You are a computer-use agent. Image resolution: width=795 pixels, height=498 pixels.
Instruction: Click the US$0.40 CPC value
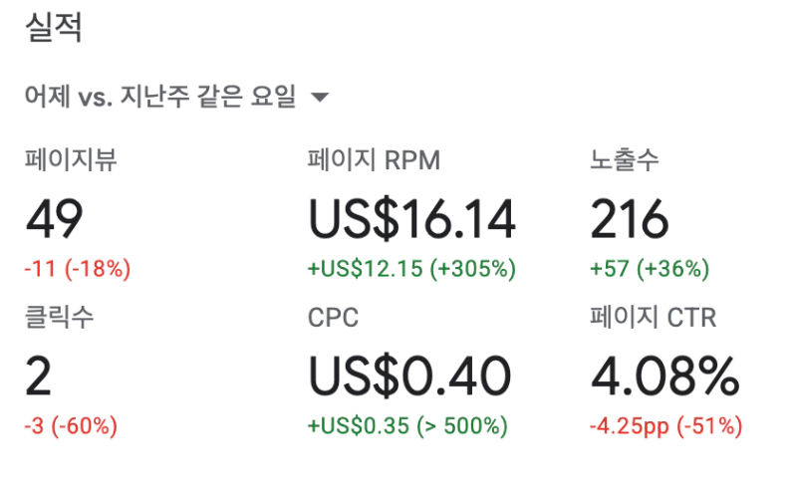click(x=408, y=376)
